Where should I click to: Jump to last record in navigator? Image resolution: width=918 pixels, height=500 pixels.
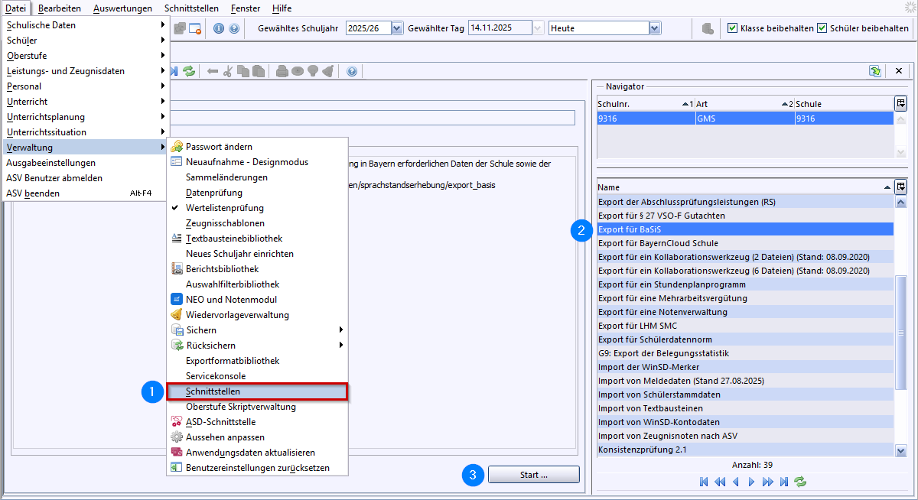[x=783, y=482]
